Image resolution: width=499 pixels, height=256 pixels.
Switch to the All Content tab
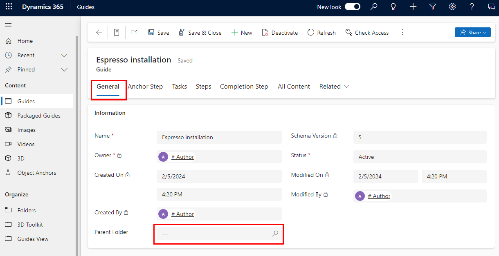pos(294,86)
